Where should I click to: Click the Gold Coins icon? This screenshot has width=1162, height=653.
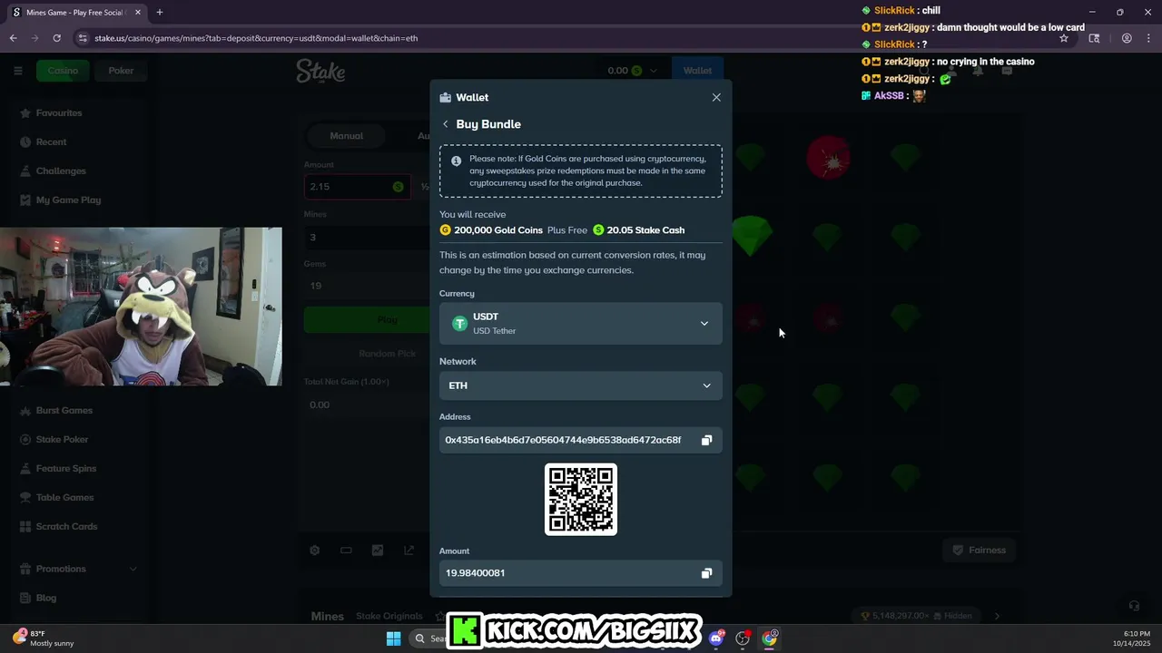point(445,230)
